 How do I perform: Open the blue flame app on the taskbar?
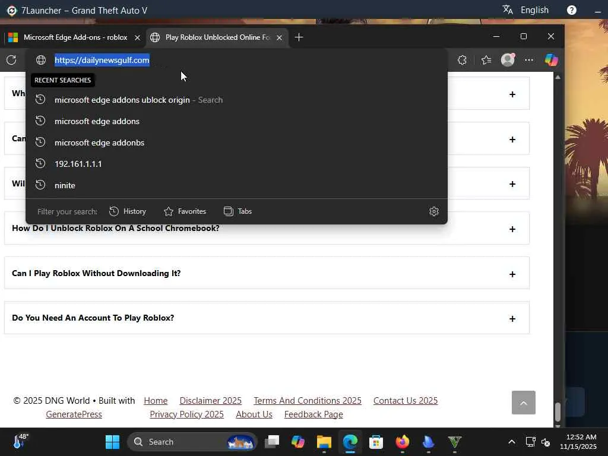click(x=428, y=442)
